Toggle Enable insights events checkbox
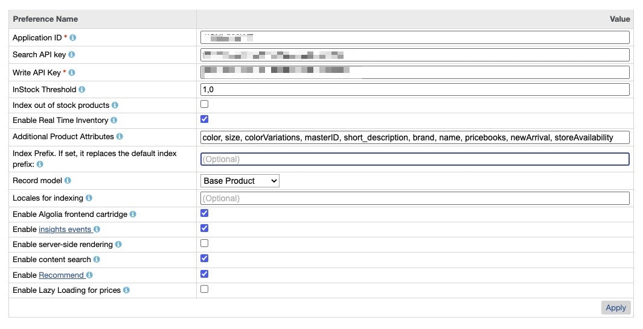643x329 pixels. click(204, 228)
